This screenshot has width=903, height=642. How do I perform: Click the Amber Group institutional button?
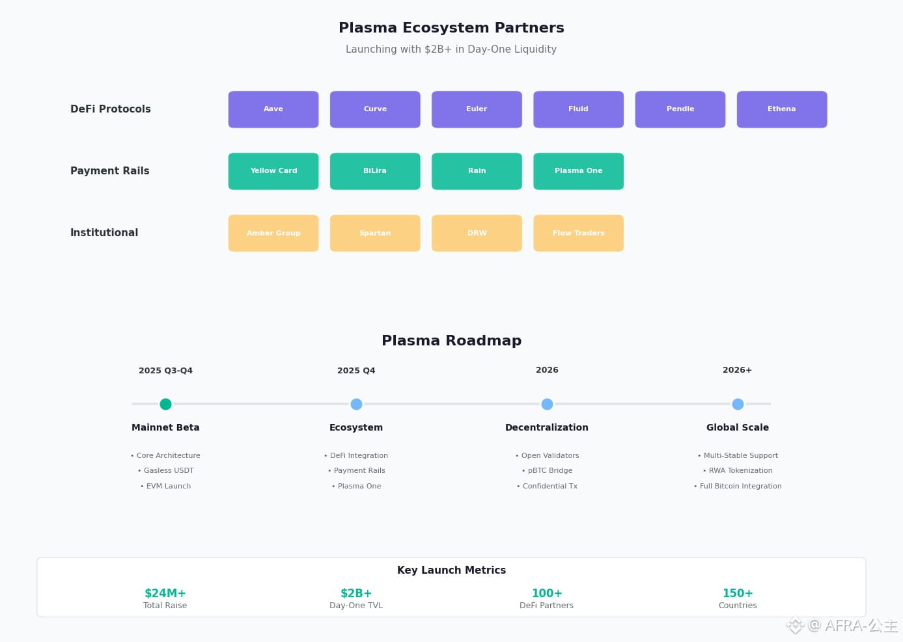273,233
